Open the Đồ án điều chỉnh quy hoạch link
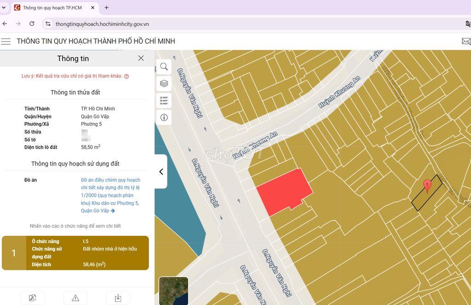The height and width of the screenshot is (305, 471). click(110, 195)
